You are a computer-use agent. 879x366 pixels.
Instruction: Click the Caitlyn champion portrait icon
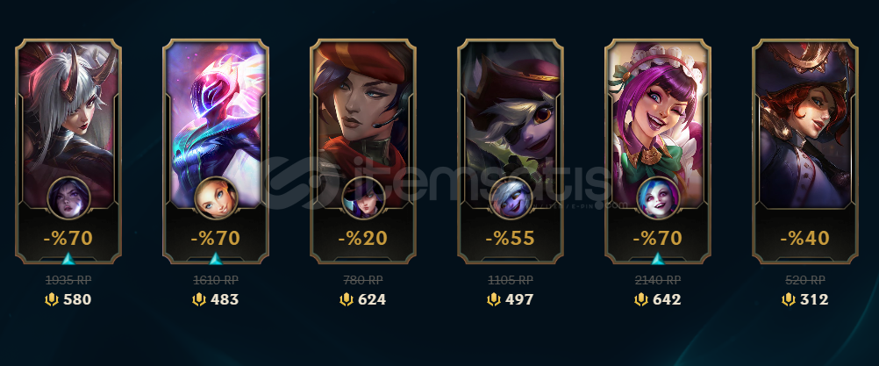363,197
